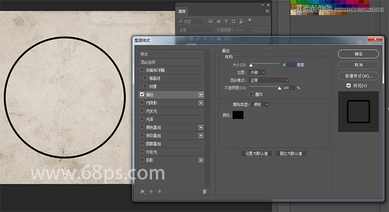Click the 大小 (Size) slider handle
This screenshot has width=389, height=212.
pos(251,65)
